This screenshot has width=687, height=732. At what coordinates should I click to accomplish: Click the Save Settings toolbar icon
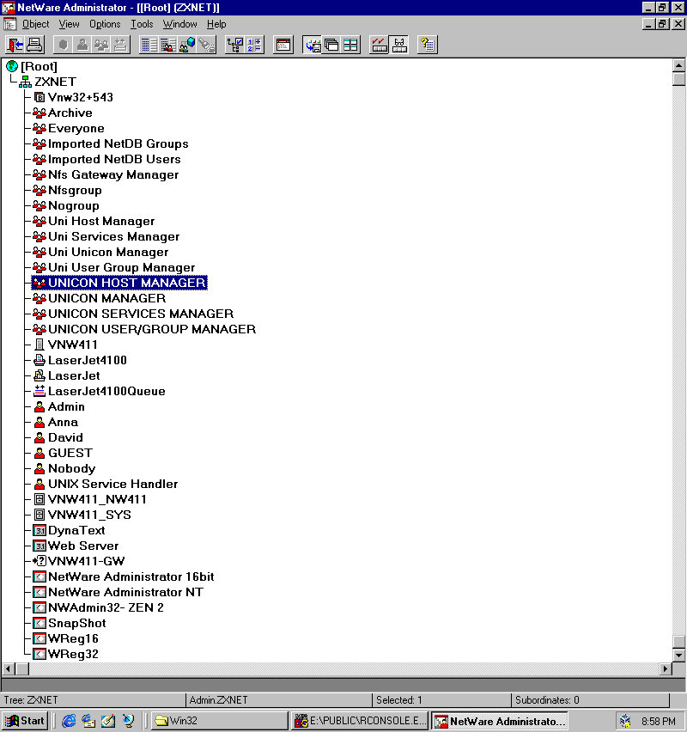click(x=313, y=45)
